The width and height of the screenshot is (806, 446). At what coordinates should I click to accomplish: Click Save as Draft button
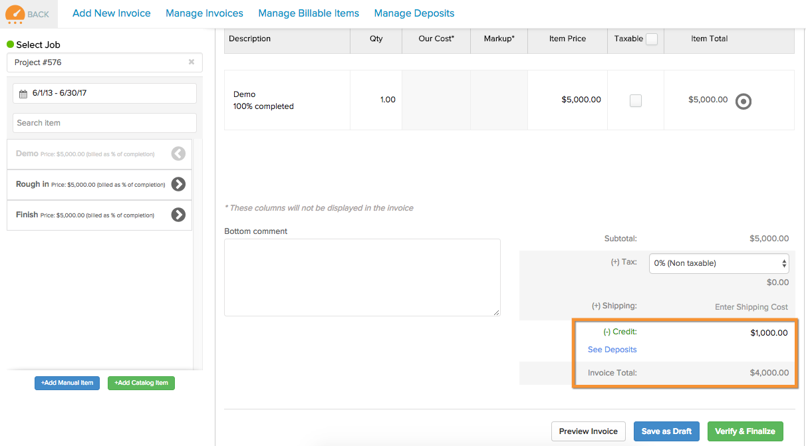[666, 431]
